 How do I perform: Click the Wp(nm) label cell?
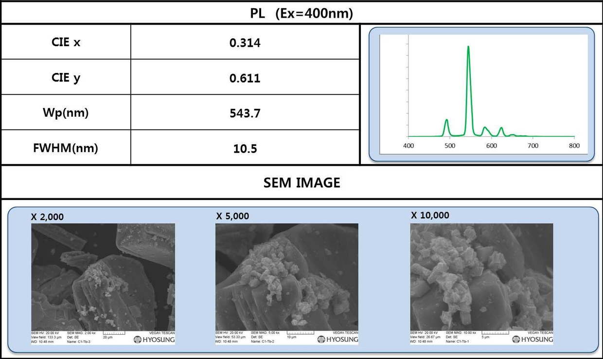pyautogui.click(x=66, y=113)
